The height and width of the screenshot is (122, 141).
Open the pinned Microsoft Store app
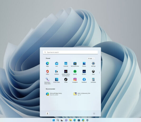coord(75,64)
